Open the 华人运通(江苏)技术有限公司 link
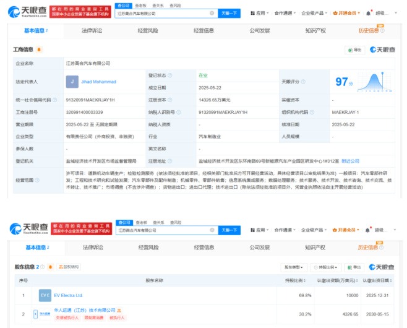Image resolution: width=407 pixels, height=328 pixels. coord(85,310)
